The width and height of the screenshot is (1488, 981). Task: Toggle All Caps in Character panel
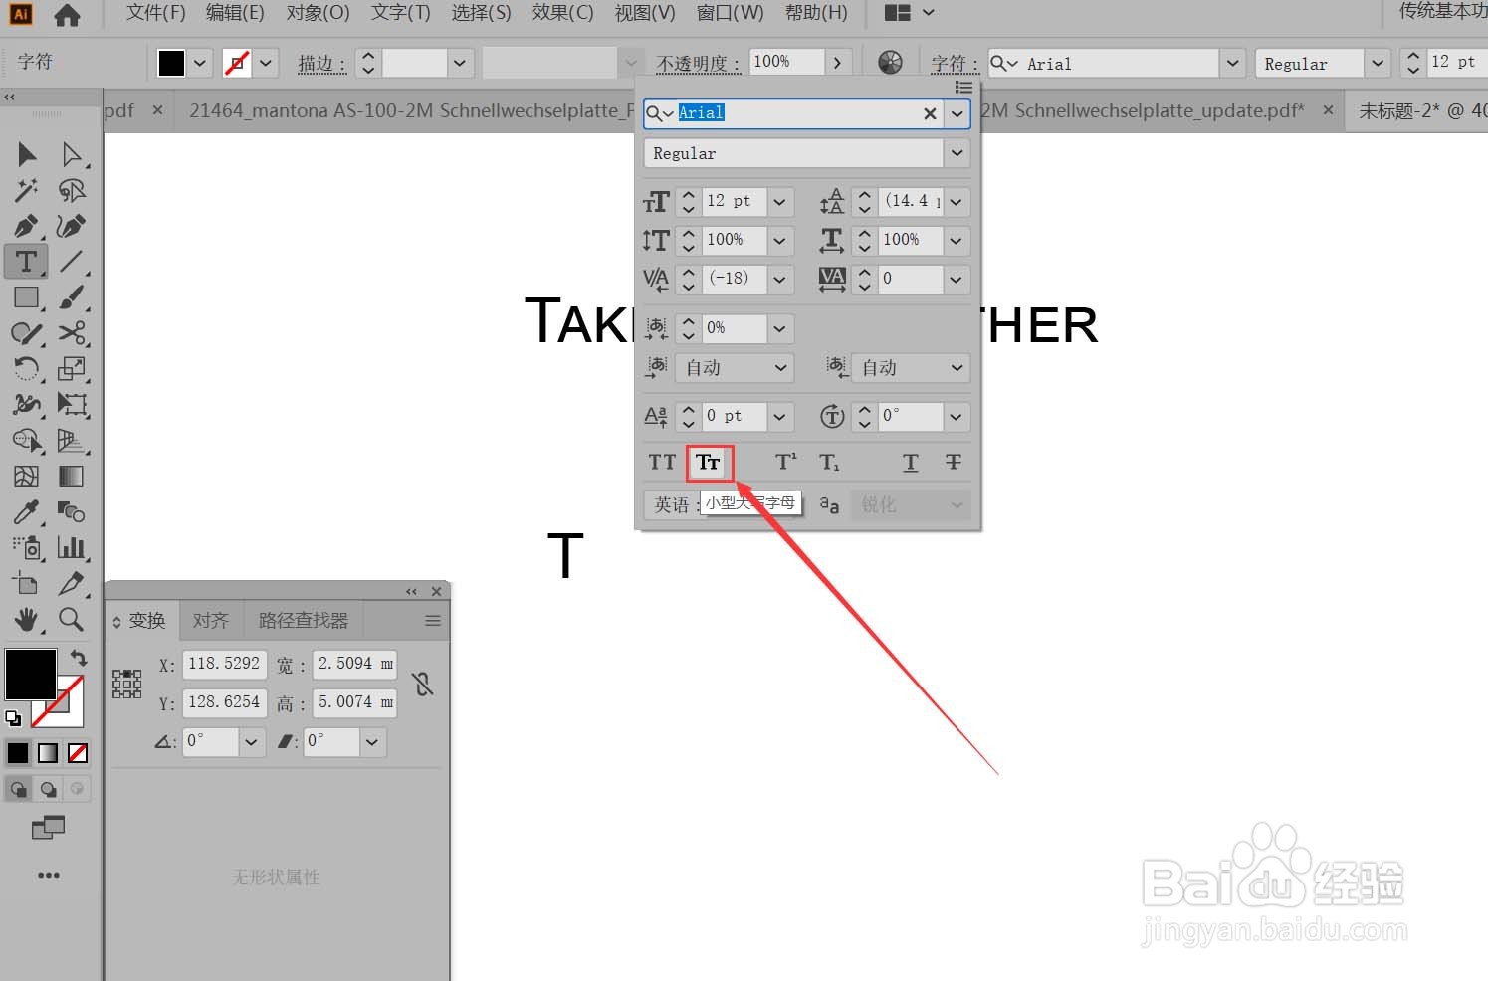(x=662, y=463)
